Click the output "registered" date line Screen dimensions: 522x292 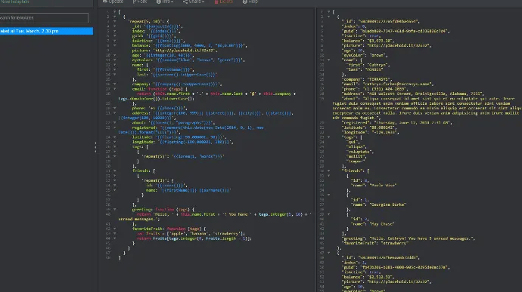click(397, 122)
